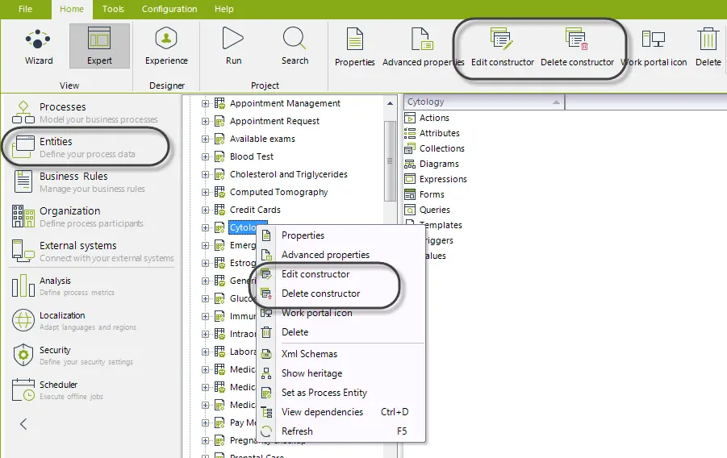
Task: Collapse the left navigation panel arrow
Action: tap(23, 423)
